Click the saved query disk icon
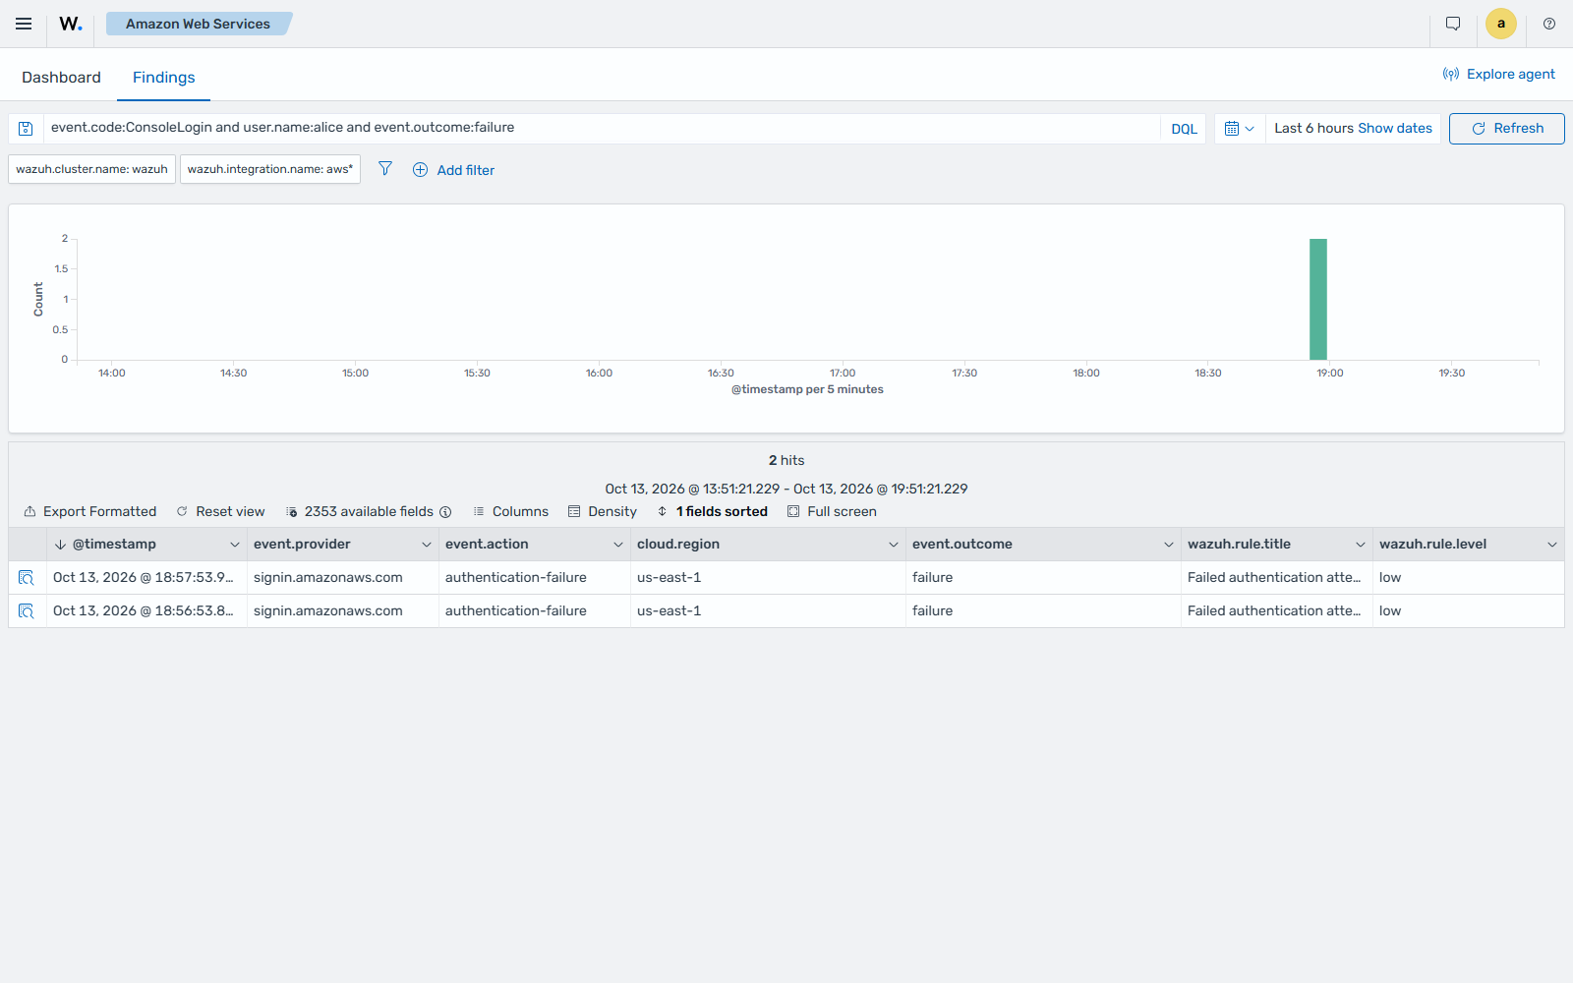 point(26,129)
